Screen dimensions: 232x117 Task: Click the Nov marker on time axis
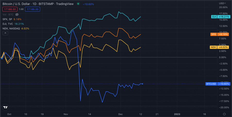65,114
